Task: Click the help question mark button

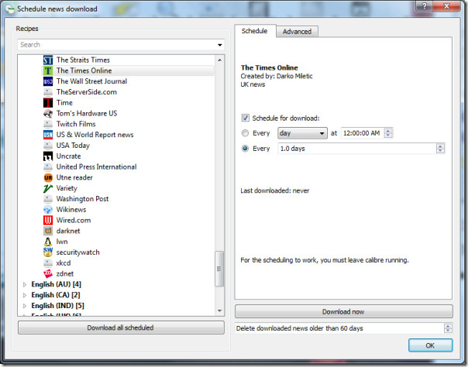Action: (x=424, y=6)
